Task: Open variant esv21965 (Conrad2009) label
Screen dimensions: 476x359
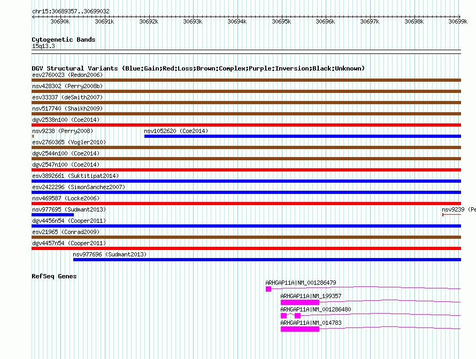Action: pos(66,232)
